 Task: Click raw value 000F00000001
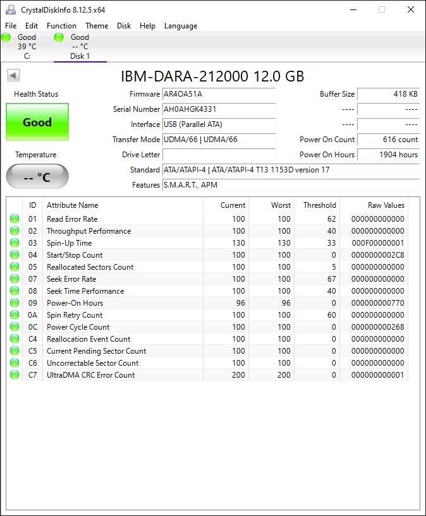pyautogui.click(x=377, y=243)
